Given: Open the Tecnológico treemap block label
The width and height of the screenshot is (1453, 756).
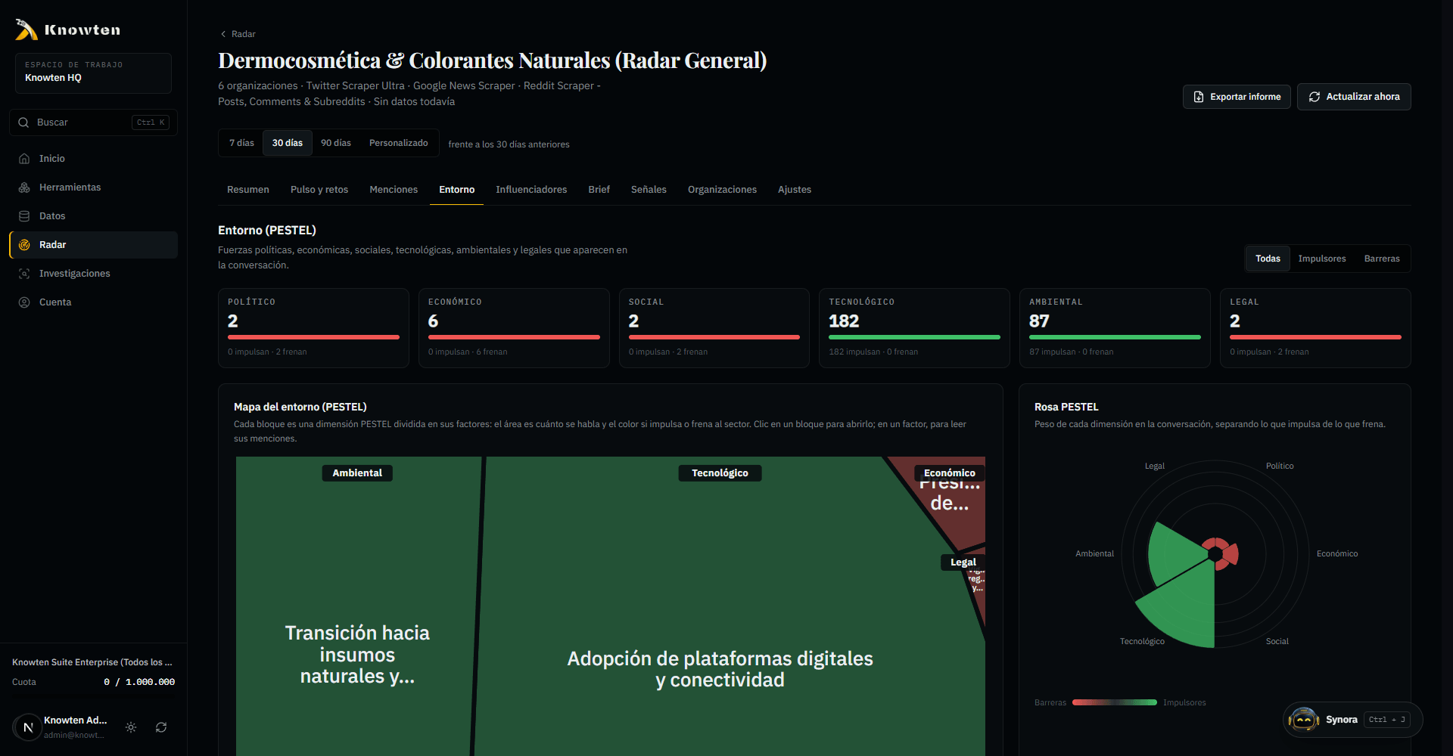Looking at the screenshot, I should click(x=720, y=473).
